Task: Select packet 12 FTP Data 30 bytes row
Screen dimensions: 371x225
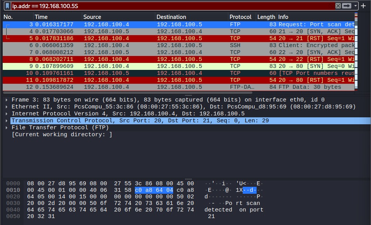Action: coord(179,87)
